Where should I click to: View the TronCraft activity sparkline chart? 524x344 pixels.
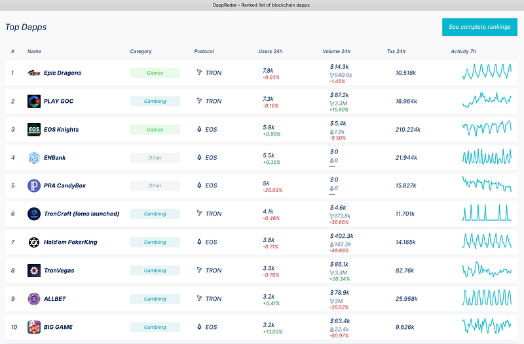click(487, 213)
